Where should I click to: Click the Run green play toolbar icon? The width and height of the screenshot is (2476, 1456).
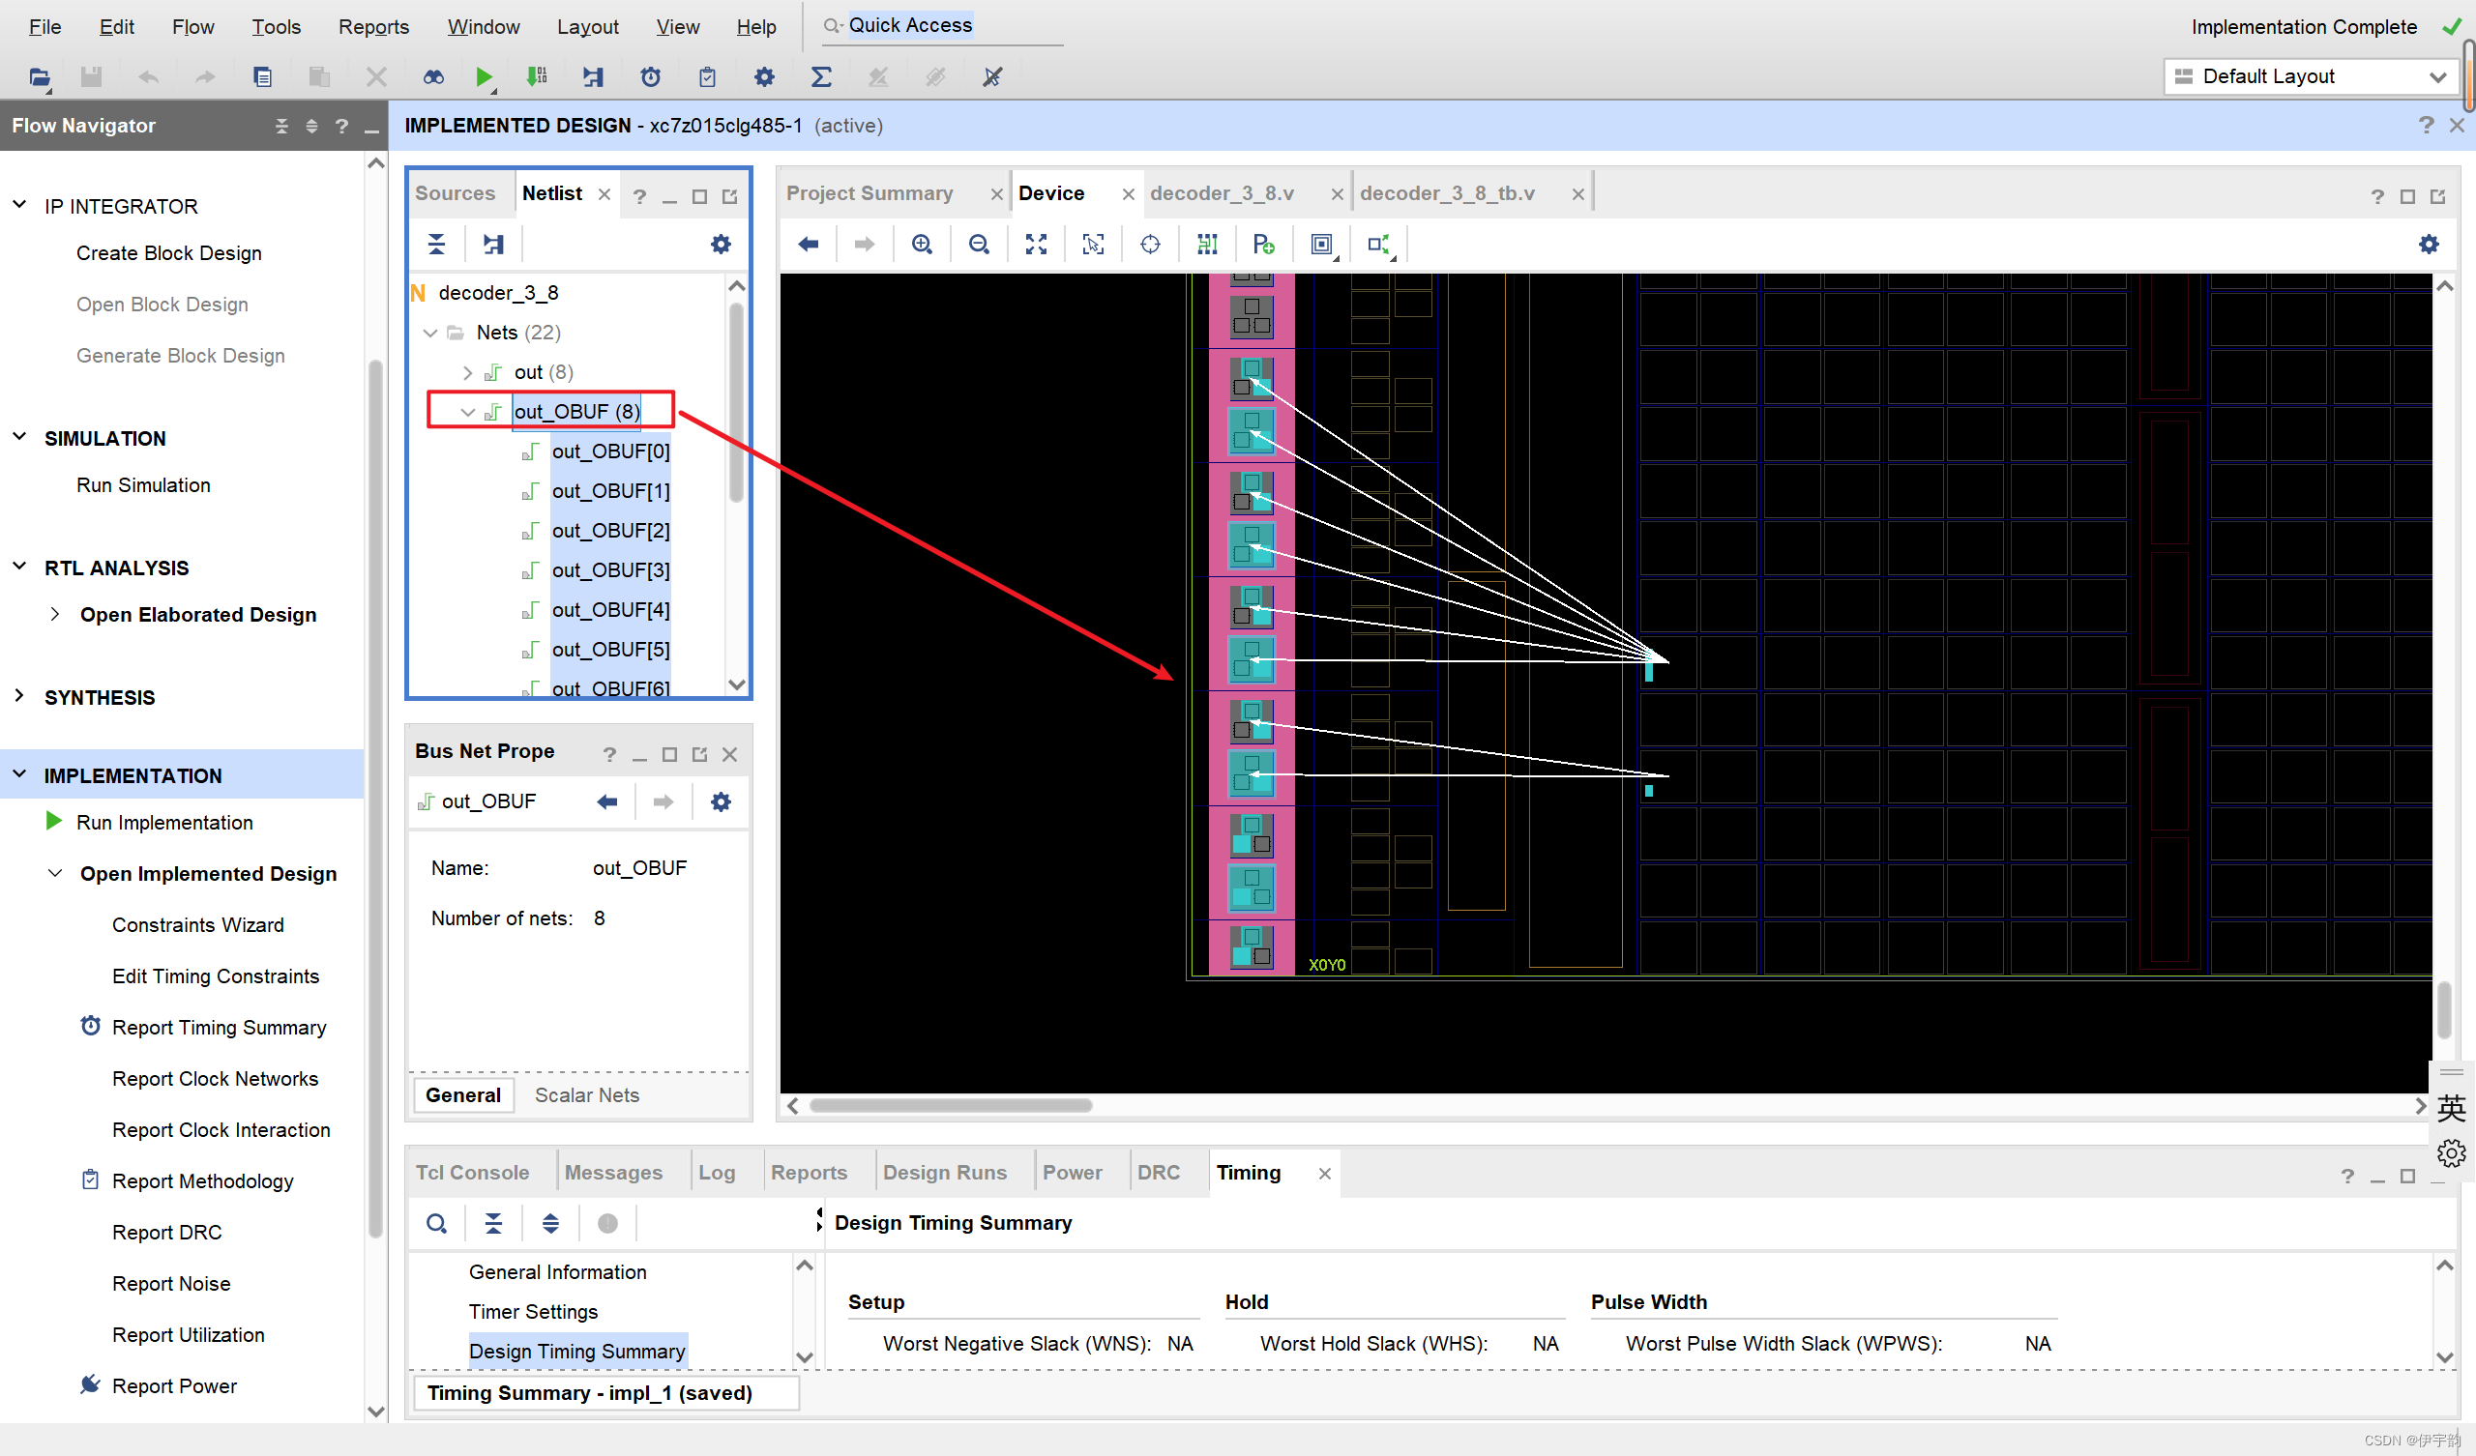click(484, 76)
